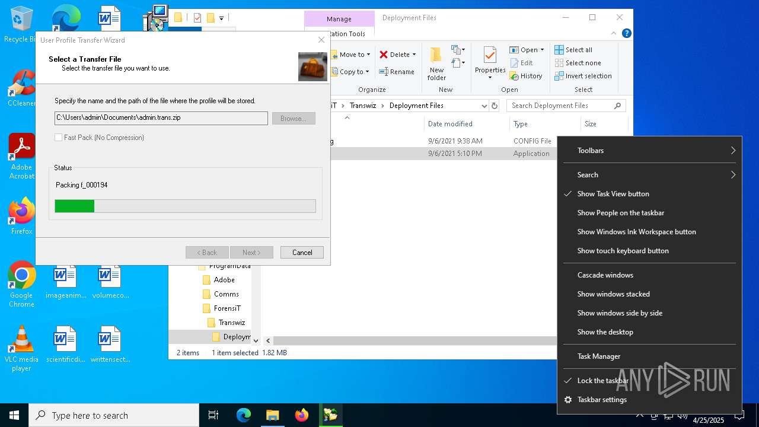The height and width of the screenshot is (427, 759).
Task: Toggle Show Task View button option
Action: tap(649, 194)
